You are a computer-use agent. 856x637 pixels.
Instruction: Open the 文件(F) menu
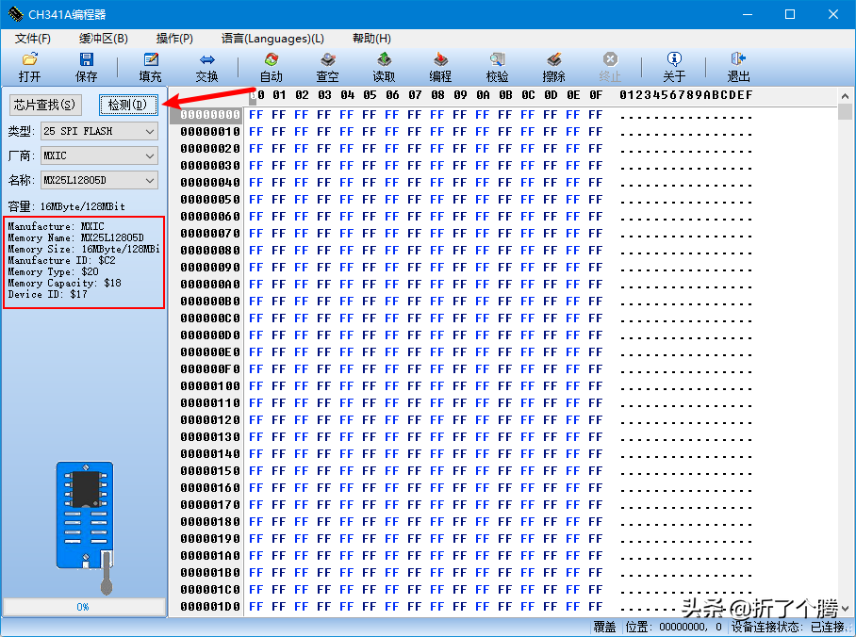pos(33,39)
